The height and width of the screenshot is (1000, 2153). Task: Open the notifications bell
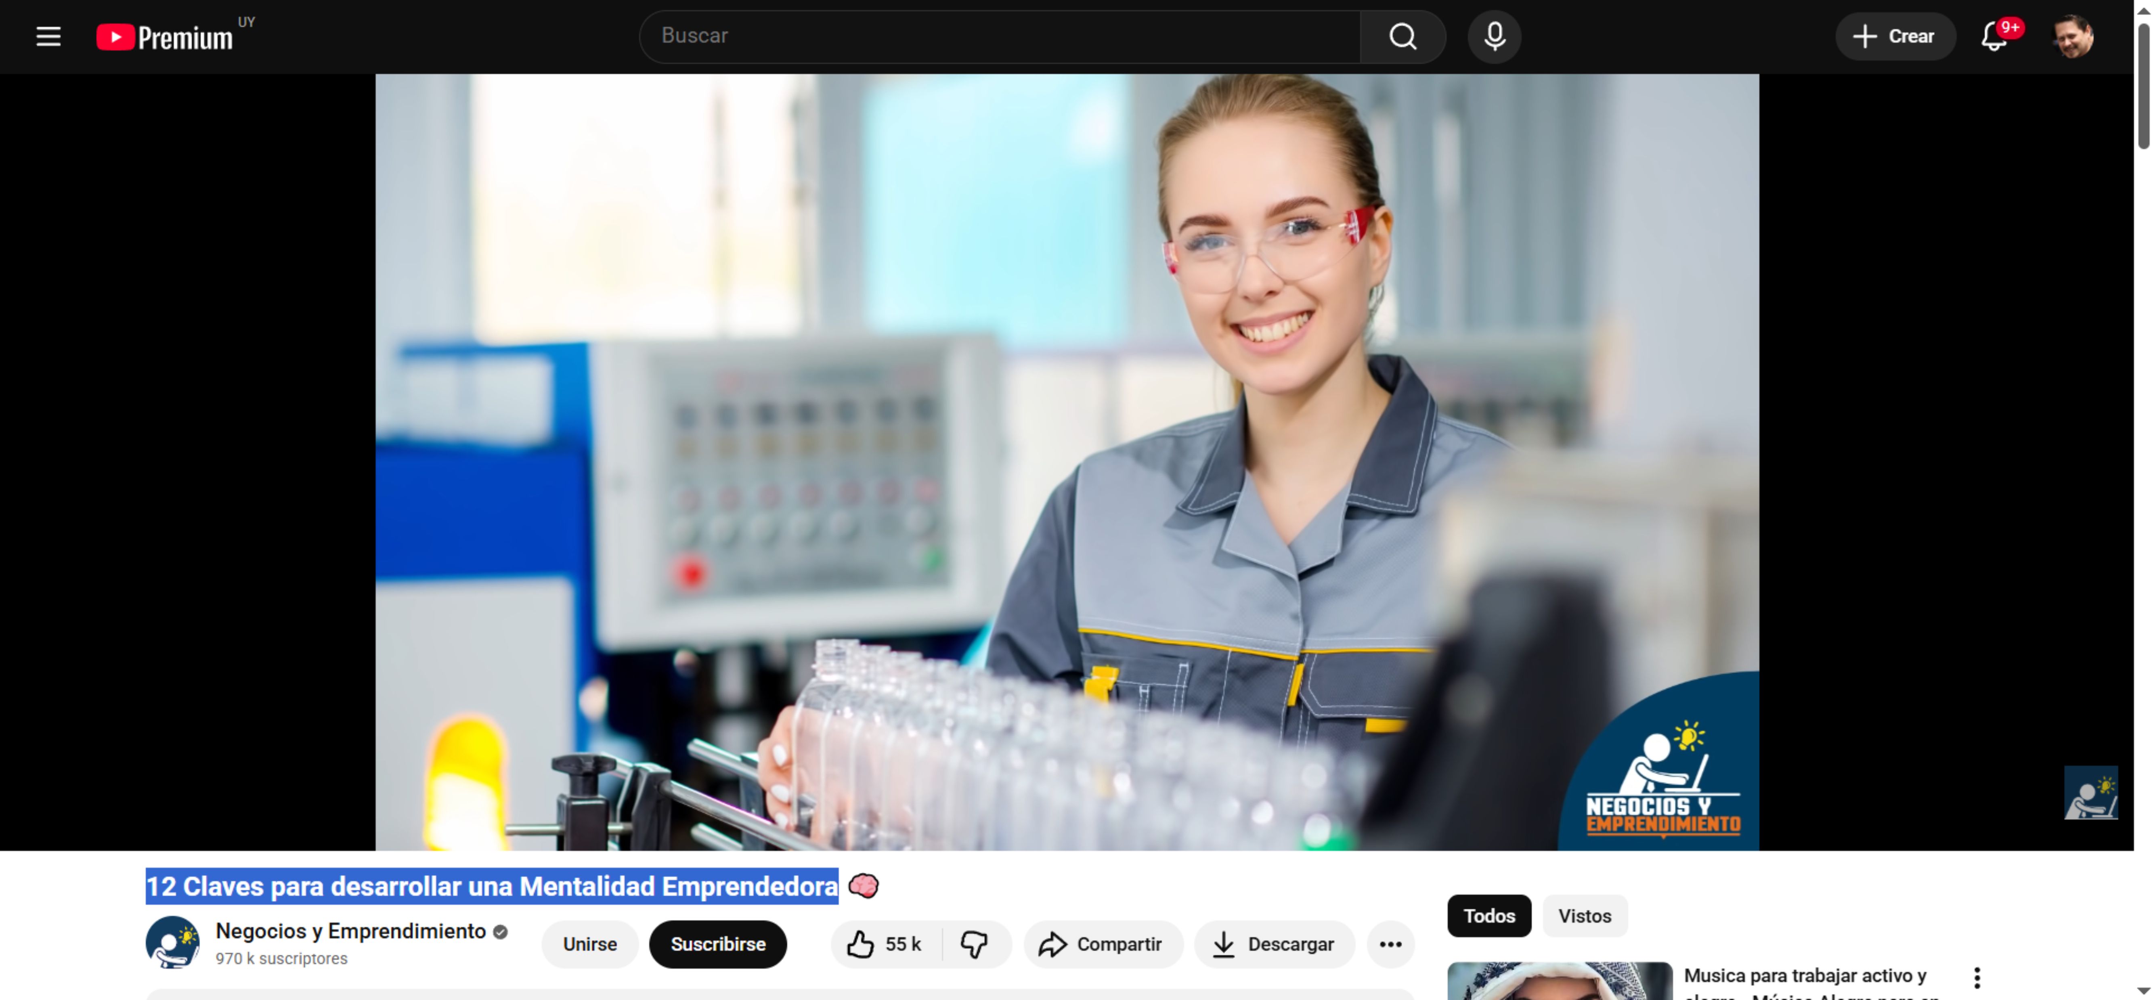coord(1994,36)
